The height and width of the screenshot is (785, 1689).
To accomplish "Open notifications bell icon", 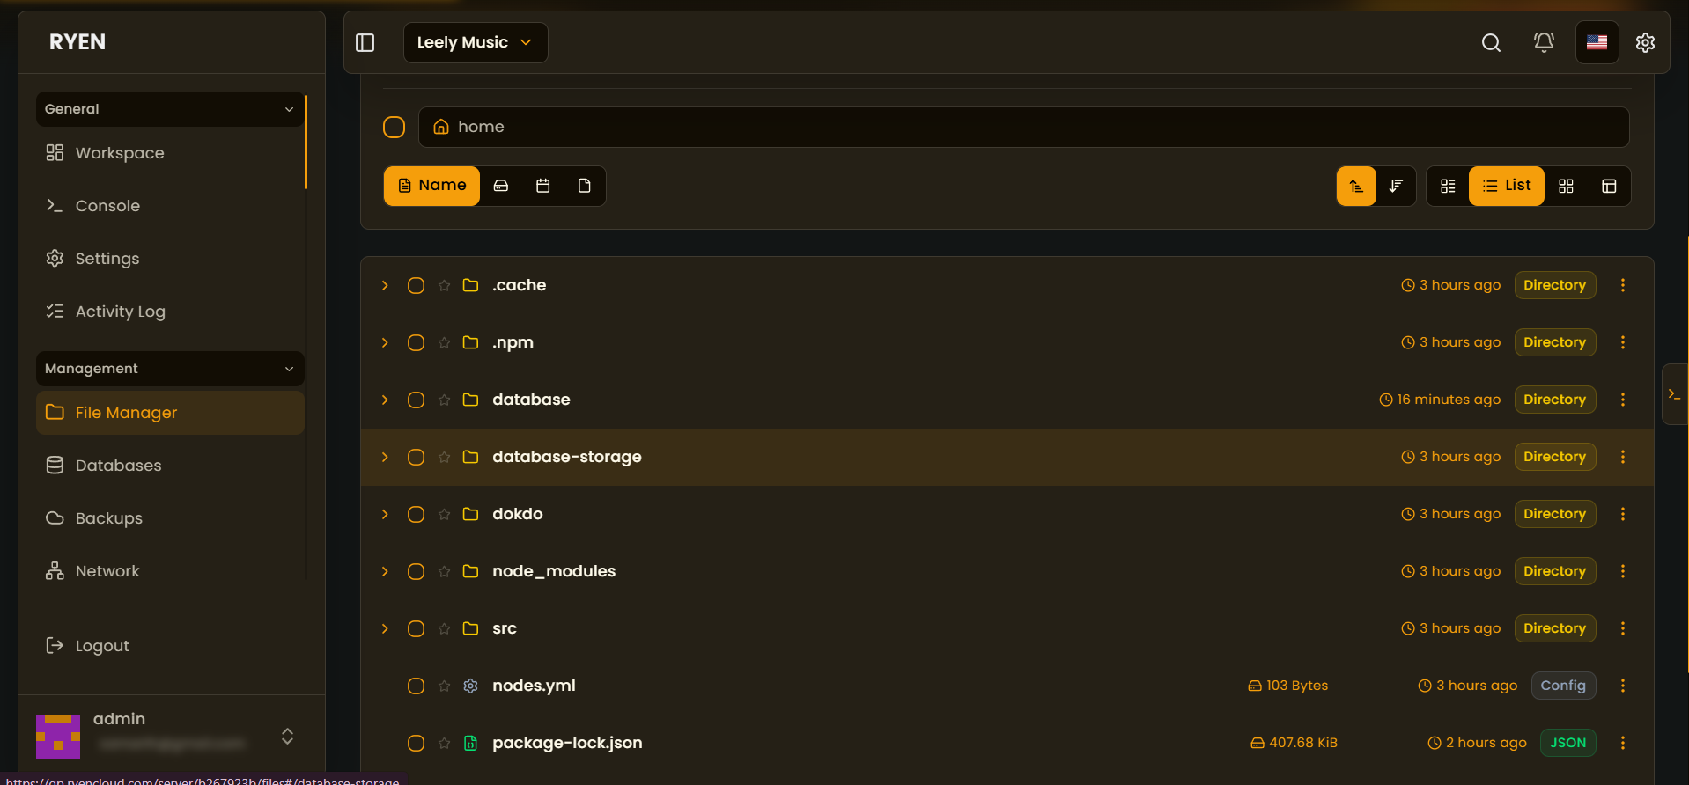I will tap(1544, 42).
